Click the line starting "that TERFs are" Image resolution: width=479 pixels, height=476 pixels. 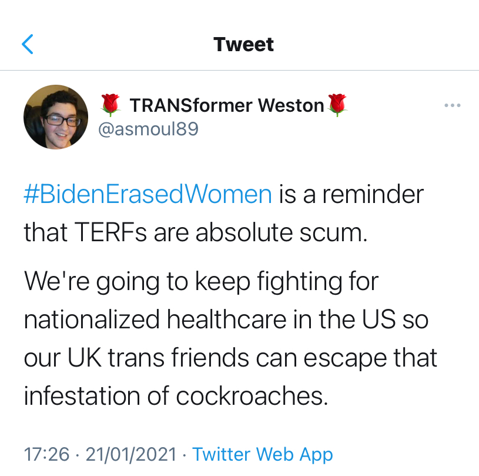pyautogui.click(x=195, y=233)
